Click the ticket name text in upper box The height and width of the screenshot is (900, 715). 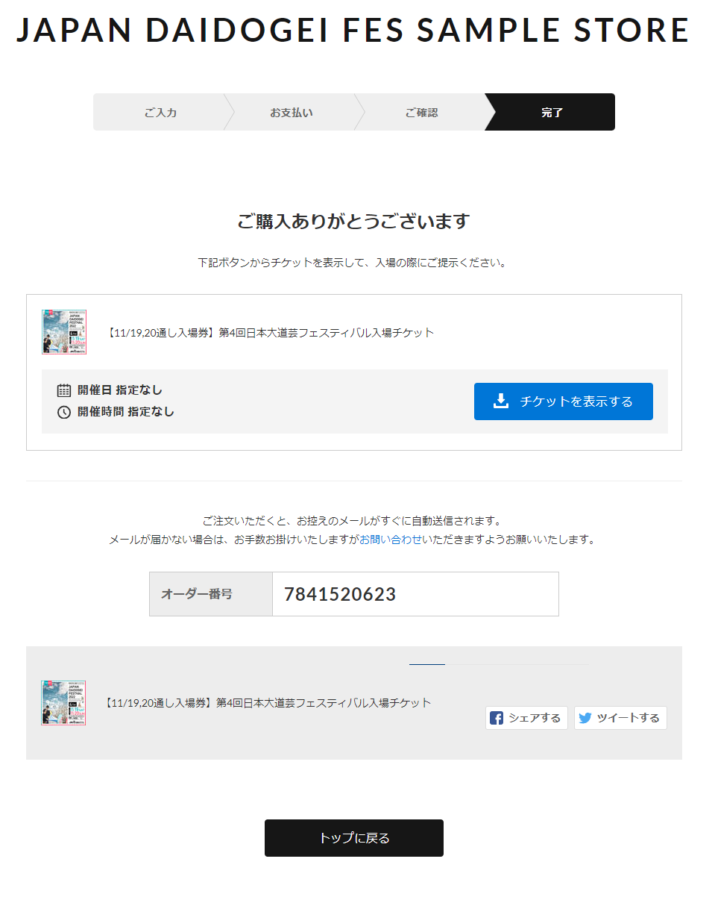point(270,333)
